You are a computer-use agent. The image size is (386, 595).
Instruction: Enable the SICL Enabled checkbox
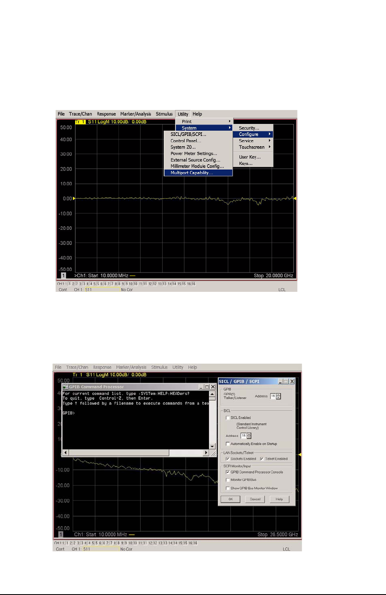[228, 418]
